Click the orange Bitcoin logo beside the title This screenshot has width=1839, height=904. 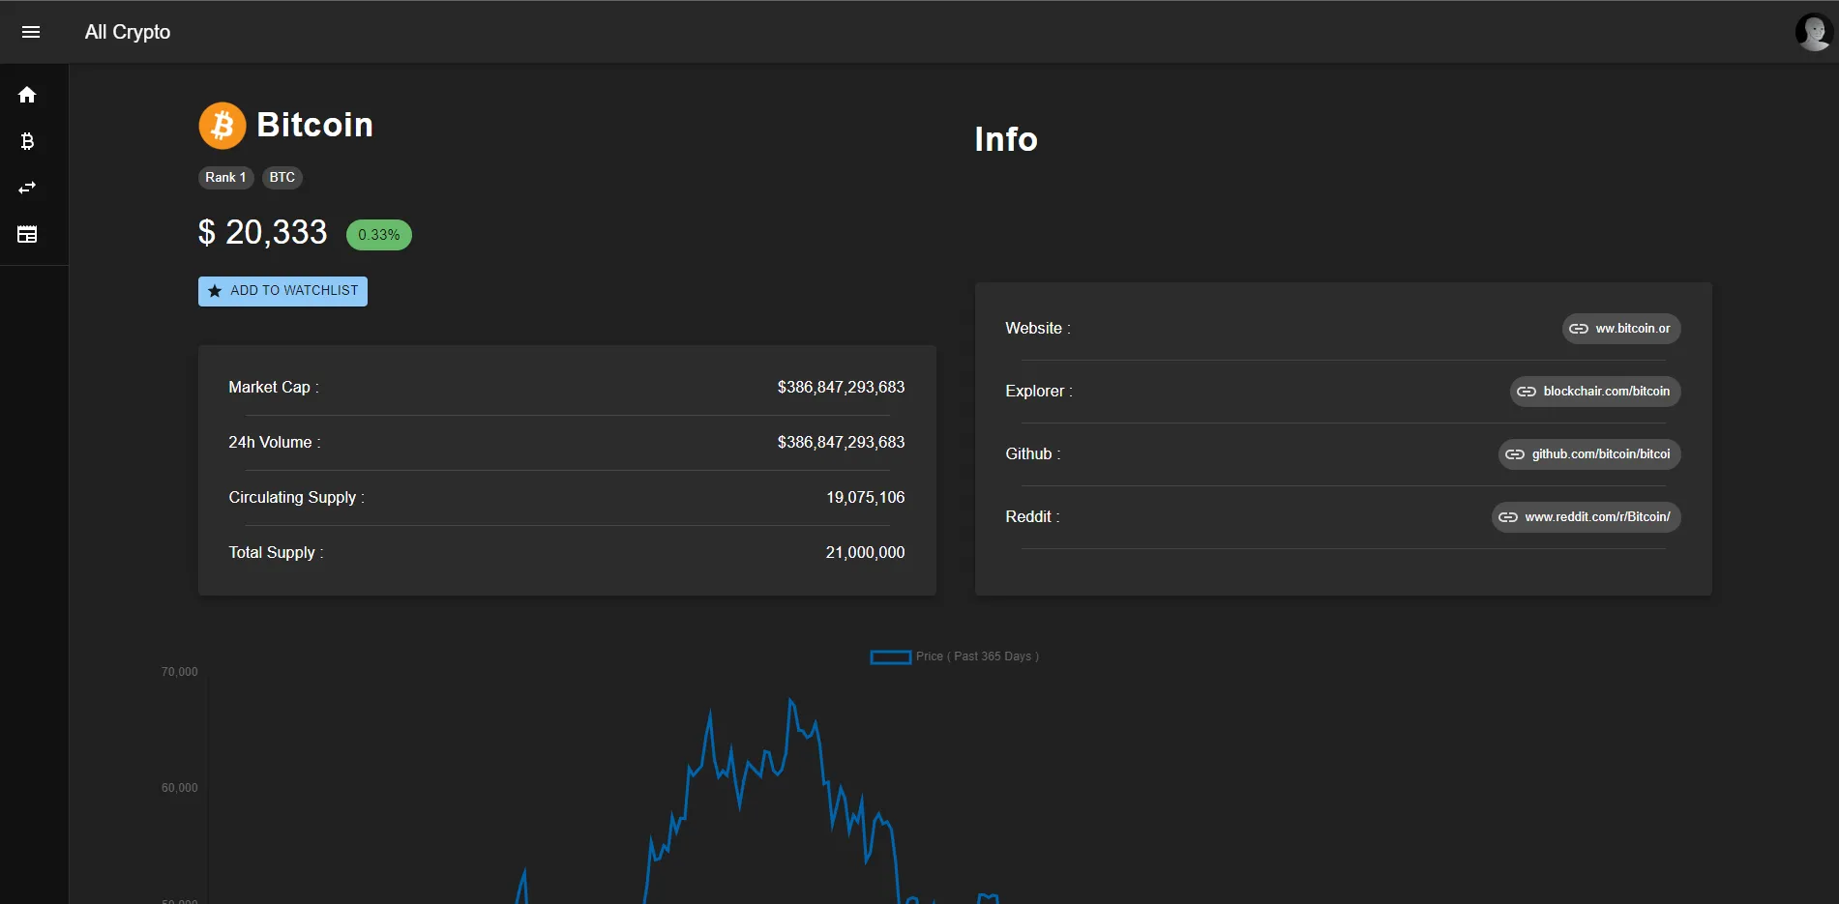[222, 126]
